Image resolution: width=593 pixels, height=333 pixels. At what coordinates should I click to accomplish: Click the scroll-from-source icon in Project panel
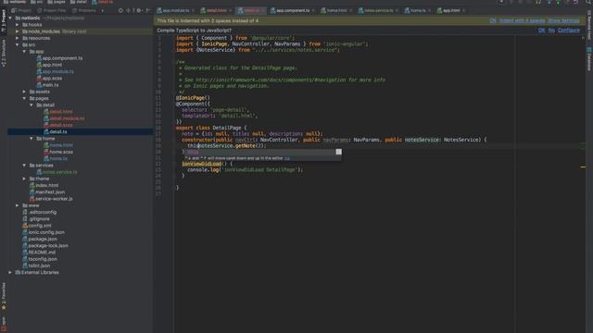[x=120, y=10]
